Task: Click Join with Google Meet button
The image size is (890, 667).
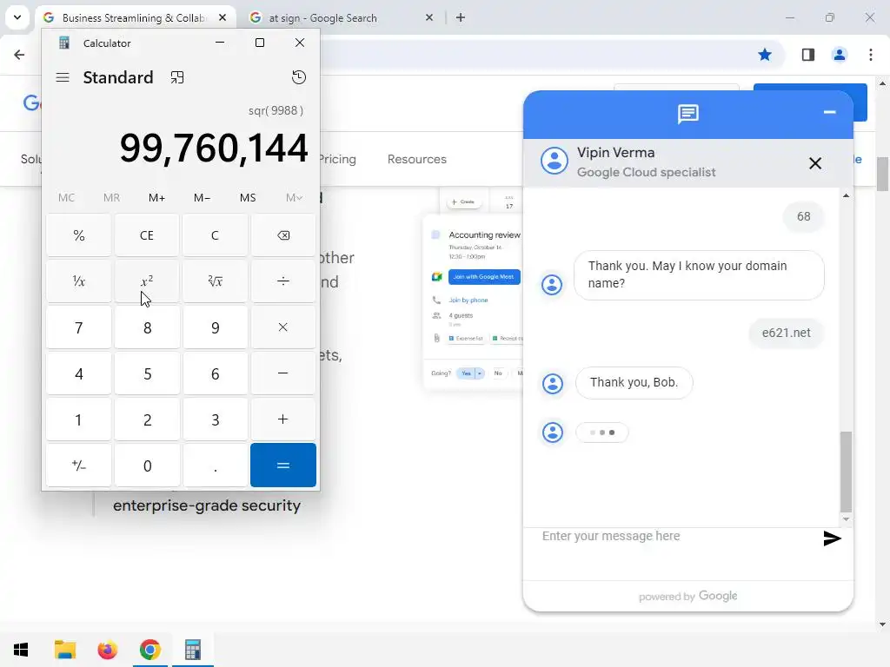Action: (x=483, y=277)
